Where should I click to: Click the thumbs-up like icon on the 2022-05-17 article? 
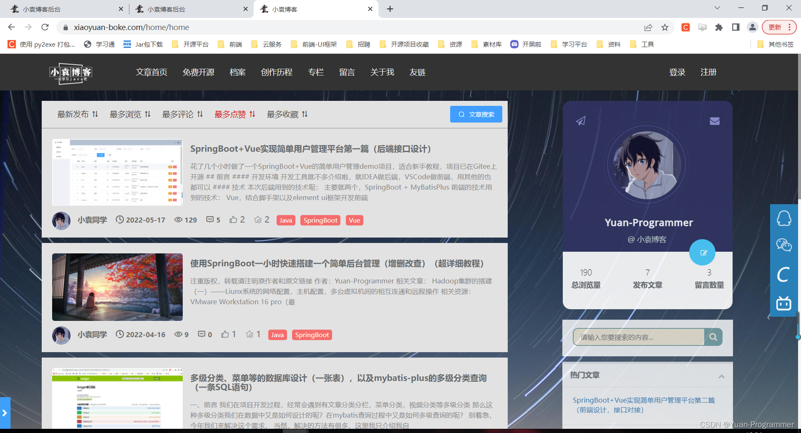point(233,220)
